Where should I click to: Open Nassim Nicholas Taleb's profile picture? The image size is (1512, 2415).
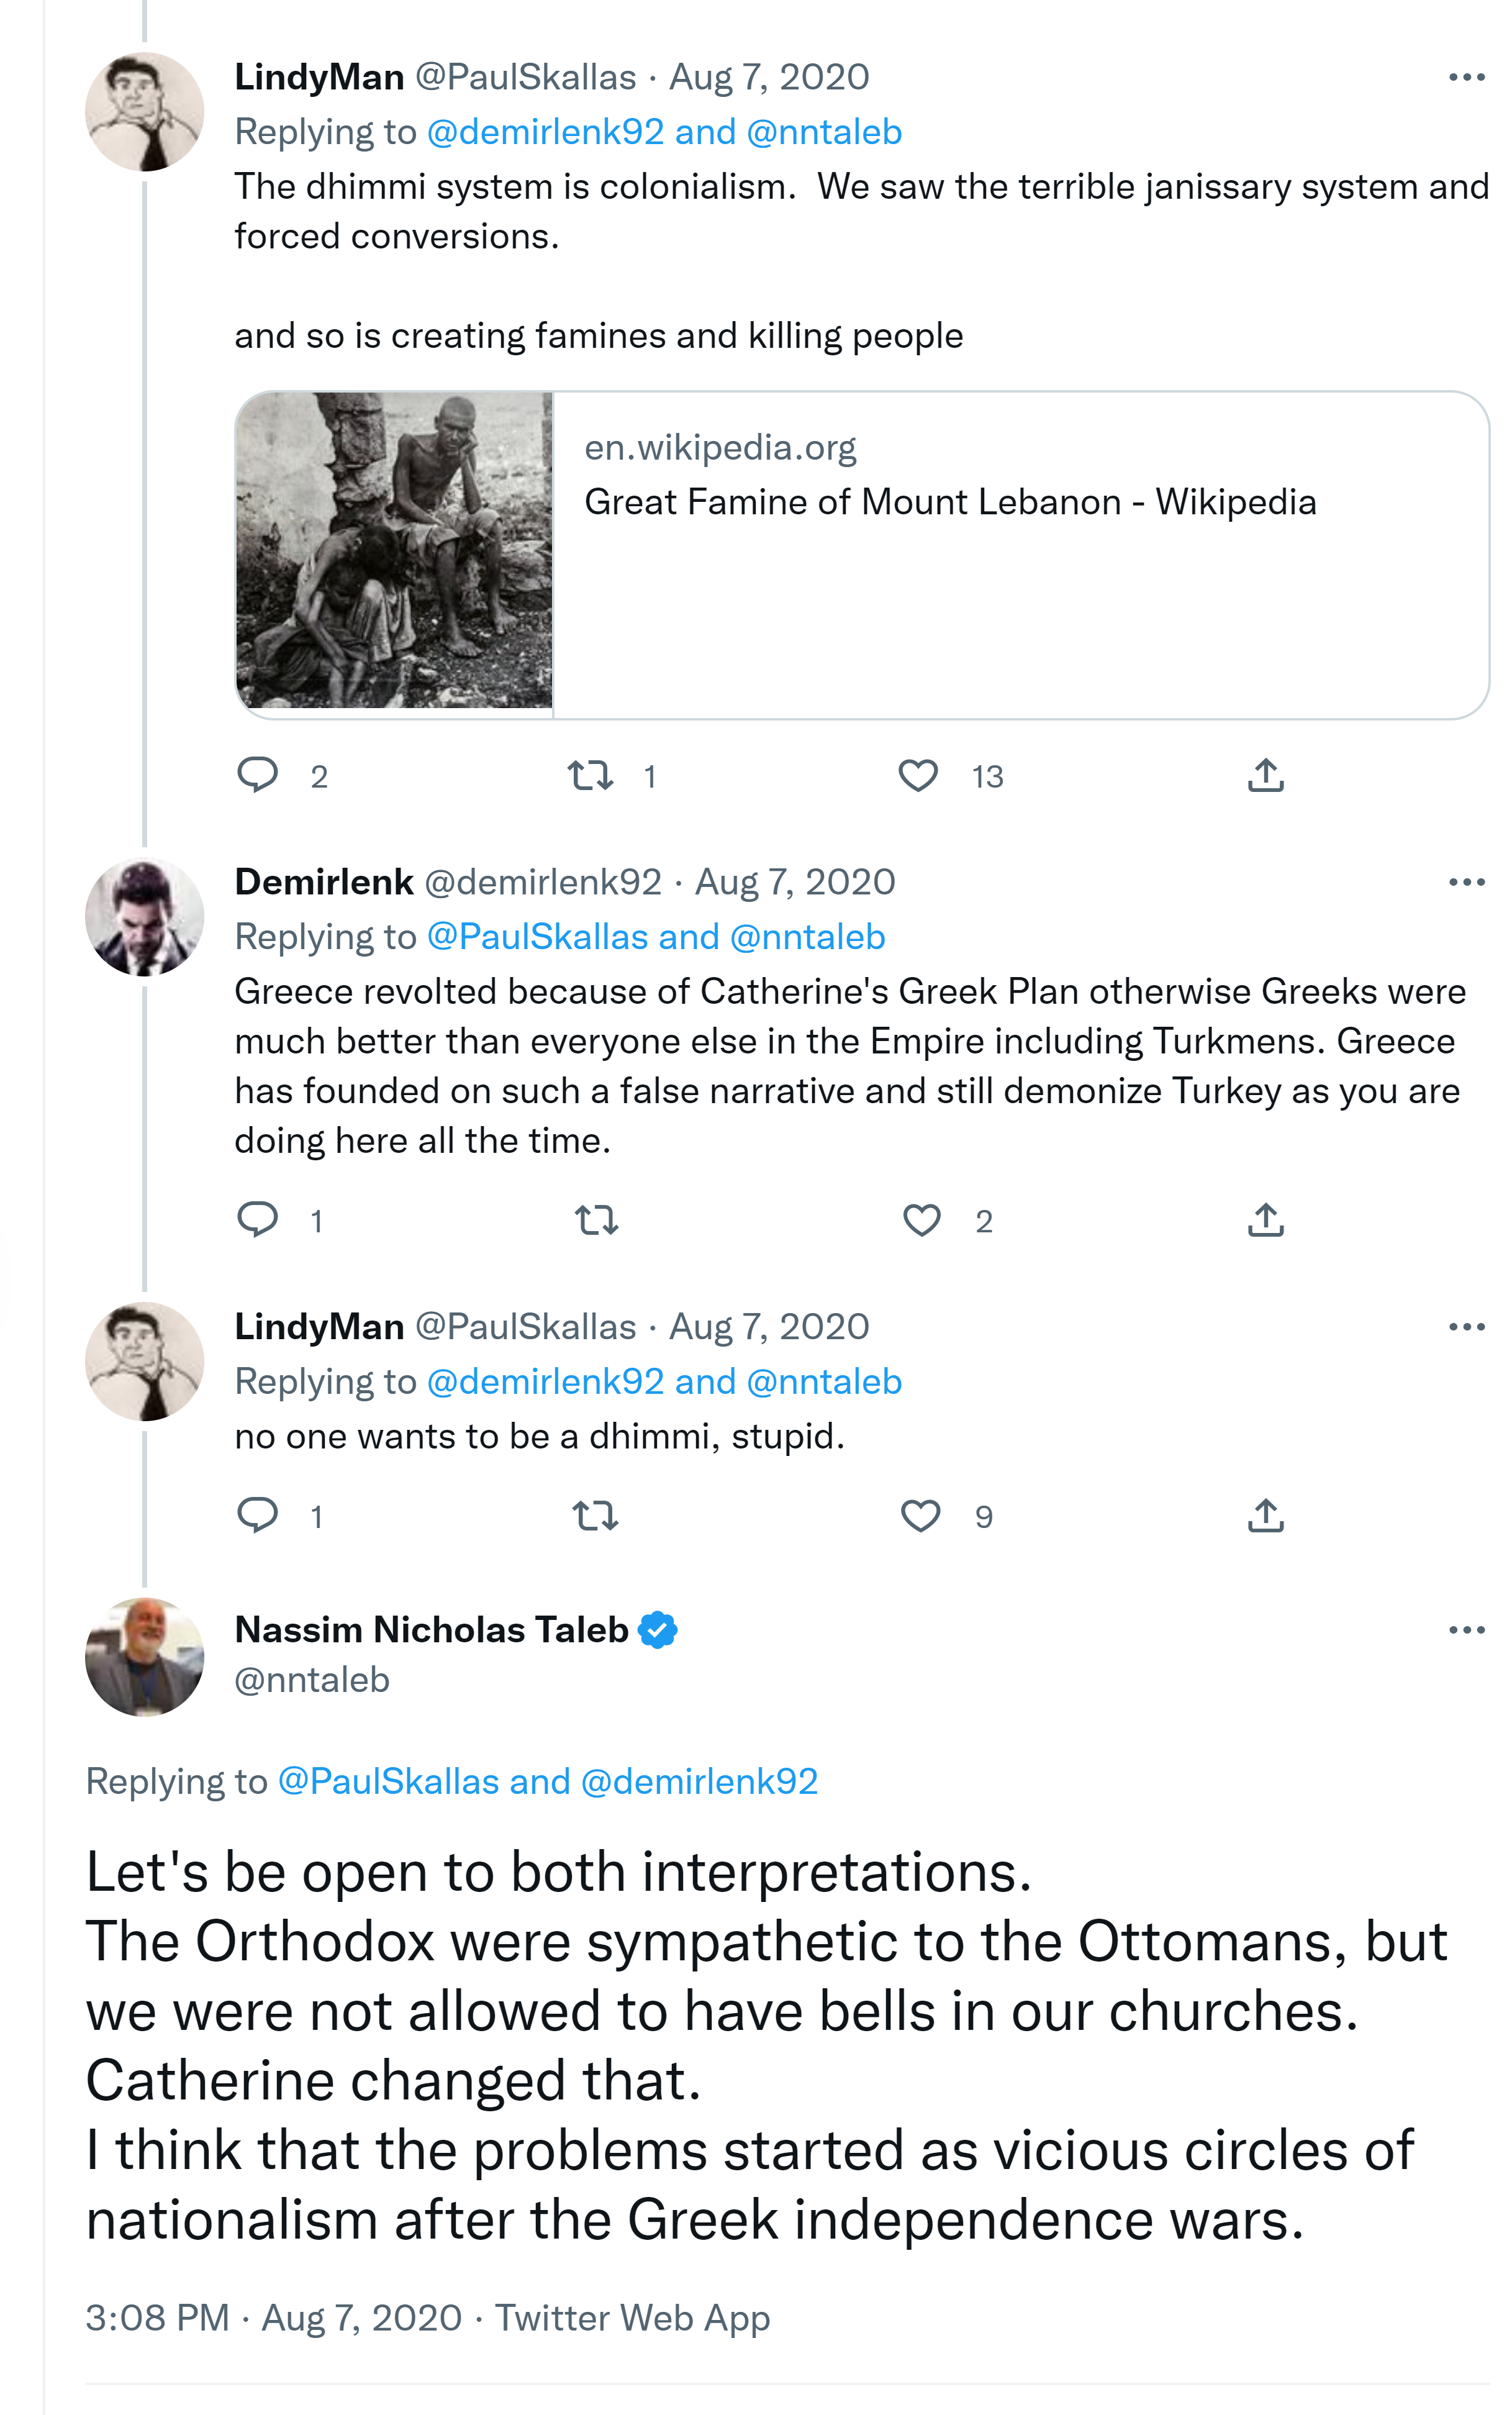point(145,1657)
